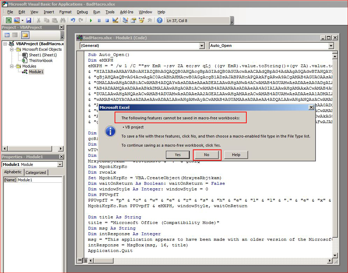
Task: Toggle Design Mode icon in toolbar
Action: [x=115, y=20]
